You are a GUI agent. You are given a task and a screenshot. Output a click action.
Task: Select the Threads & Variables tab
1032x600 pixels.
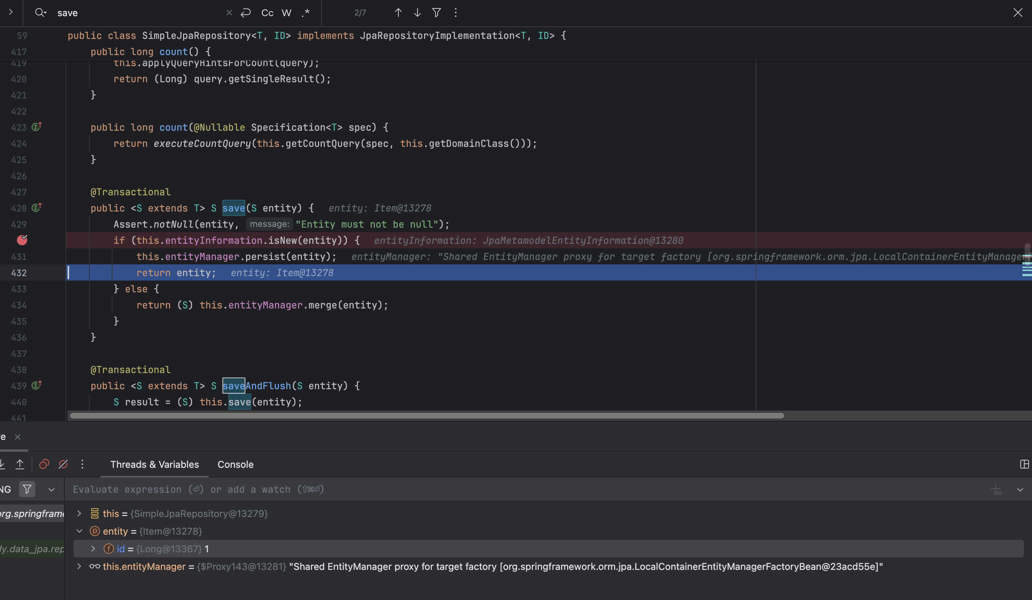click(154, 464)
